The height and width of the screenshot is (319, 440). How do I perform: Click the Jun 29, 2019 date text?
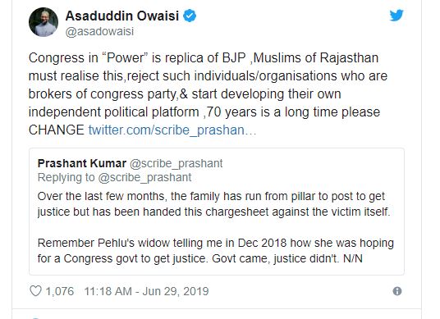click(x=176, y=291)
